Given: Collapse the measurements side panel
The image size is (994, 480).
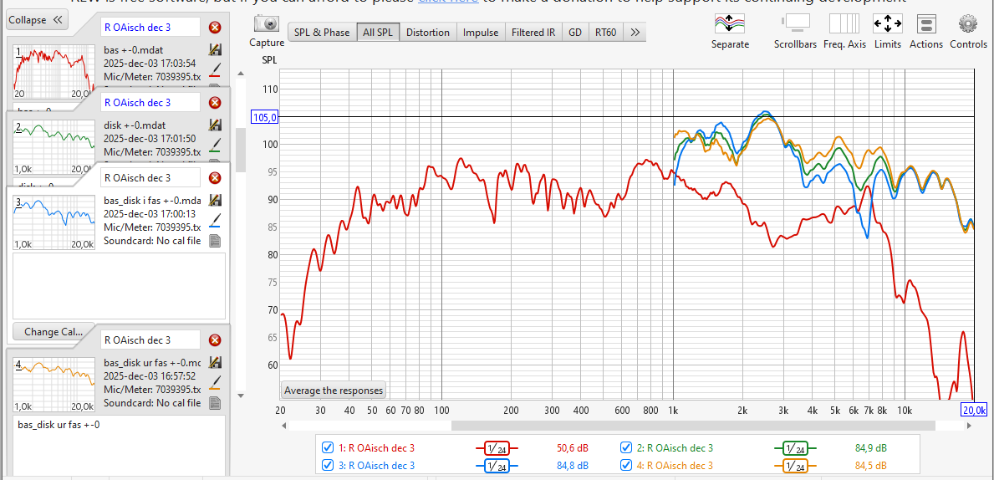Looking at the screenshot, I should (36, 20).
